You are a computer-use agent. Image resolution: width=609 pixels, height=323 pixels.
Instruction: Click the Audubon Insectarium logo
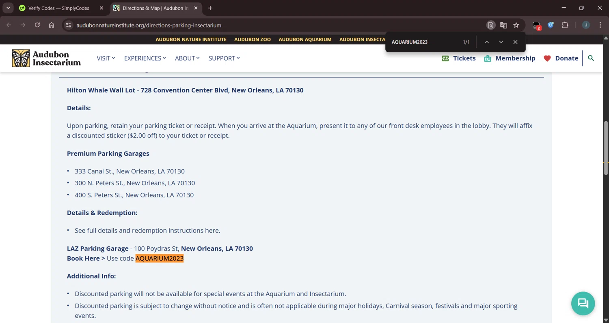click(x=46, y=58)
